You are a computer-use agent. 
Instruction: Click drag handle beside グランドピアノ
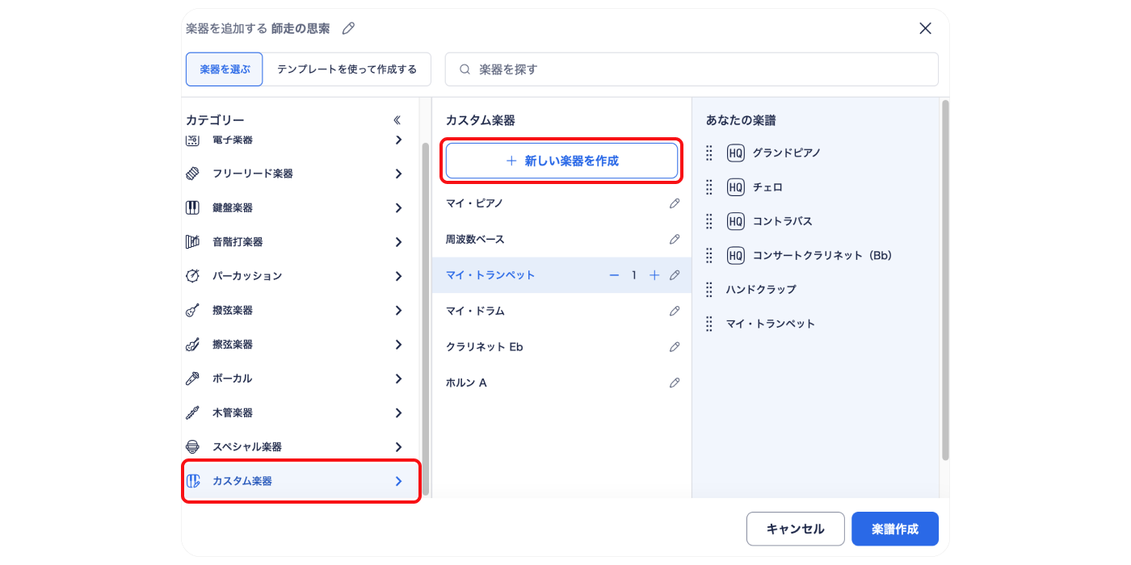point(709,153)
